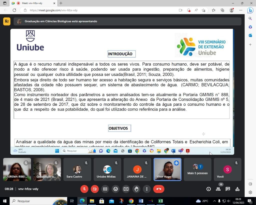256x205 pixels.
Task: Open Word from the Windows taskbar
Action: [x=141, y=201]
